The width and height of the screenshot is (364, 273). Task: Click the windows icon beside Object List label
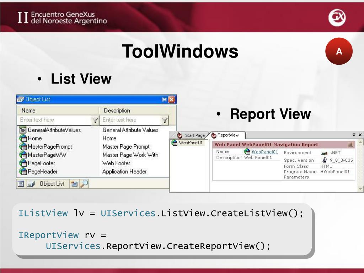point(31,184)
